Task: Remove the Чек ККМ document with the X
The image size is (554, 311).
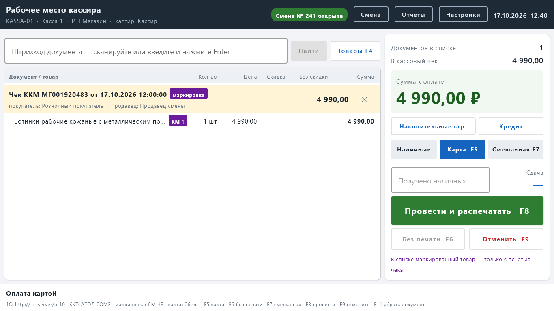Action: tap(364, 100)
